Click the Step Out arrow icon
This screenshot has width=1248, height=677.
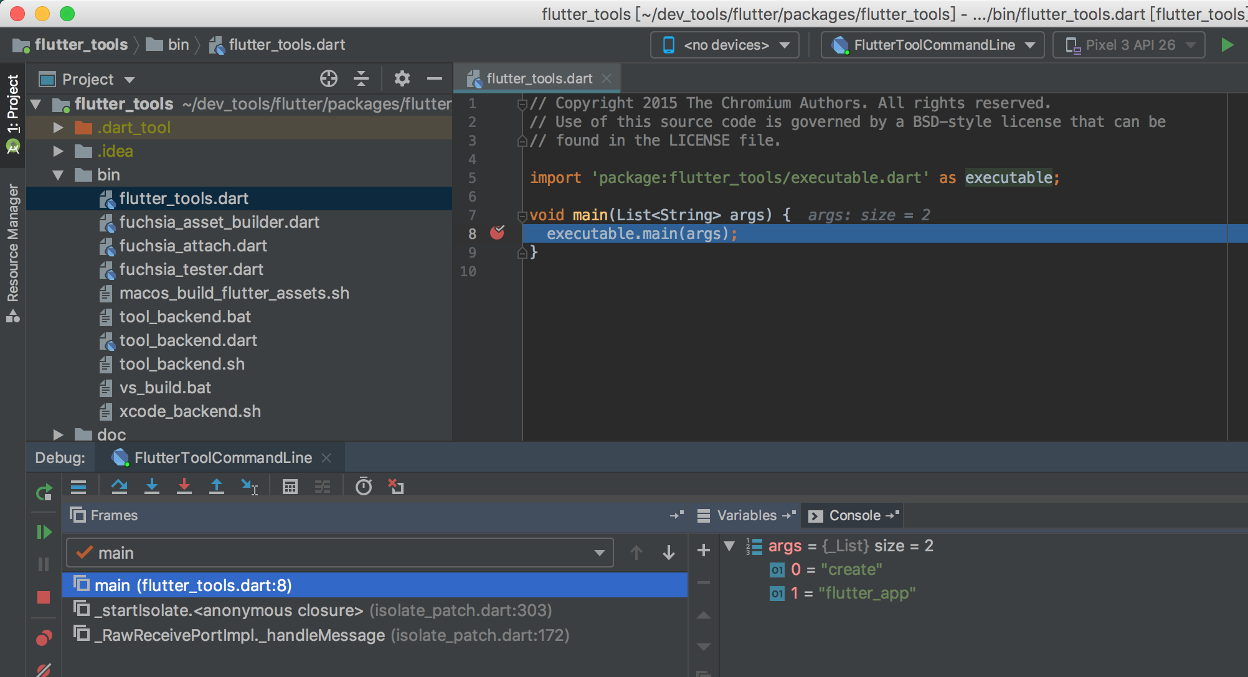click(x=216, y=486)
